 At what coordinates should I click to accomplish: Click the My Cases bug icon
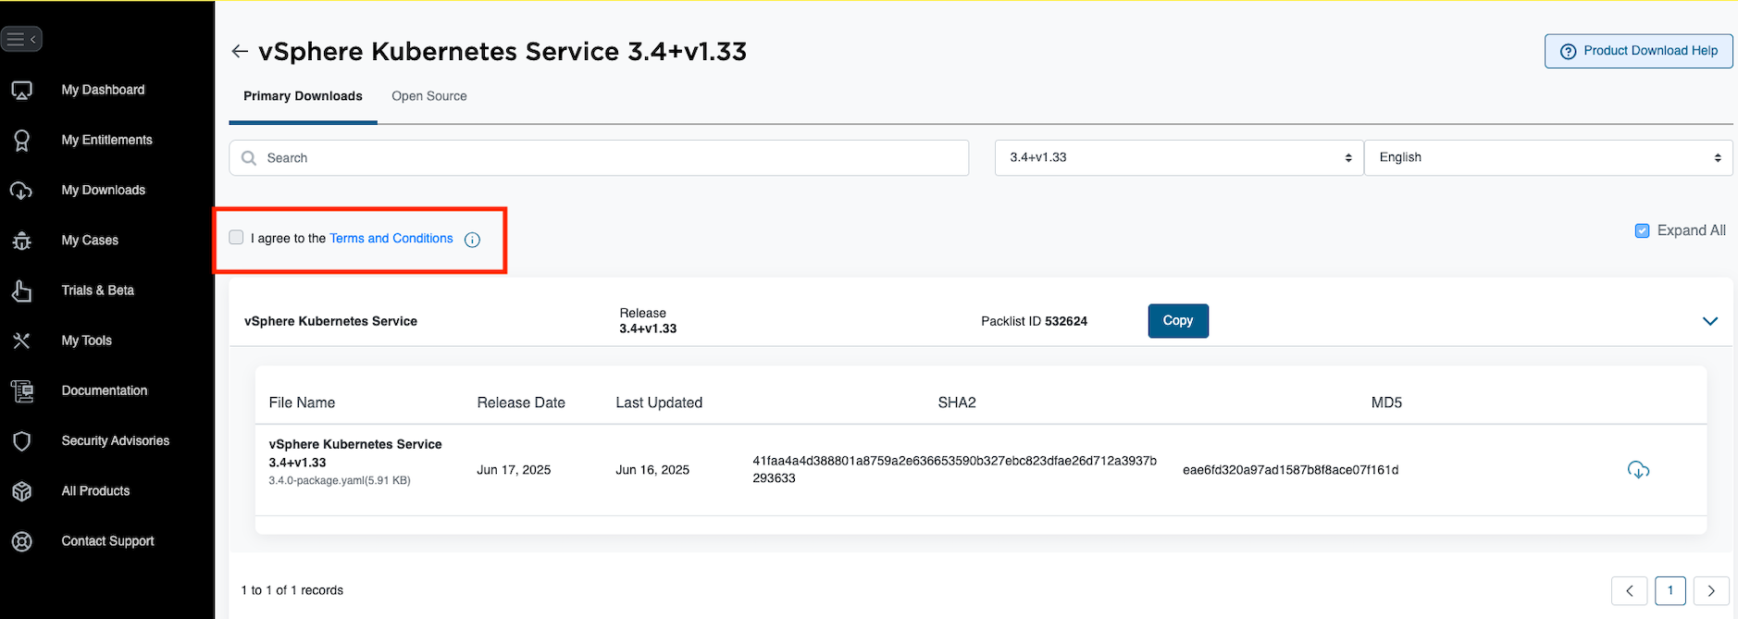click(22, 241)
